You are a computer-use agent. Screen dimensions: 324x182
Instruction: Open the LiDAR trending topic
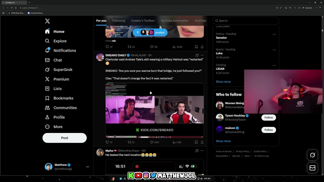220,69
